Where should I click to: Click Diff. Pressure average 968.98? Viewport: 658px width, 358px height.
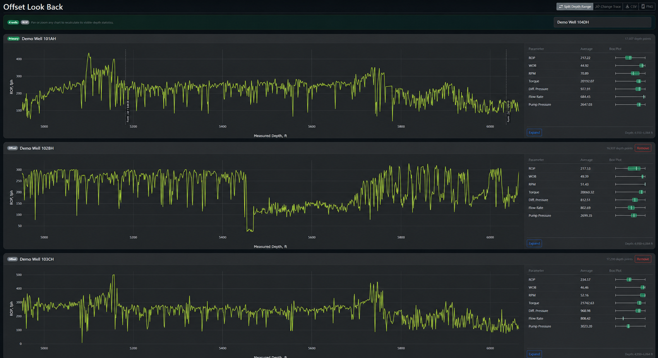pyautogui.click(x=585, y=310)
